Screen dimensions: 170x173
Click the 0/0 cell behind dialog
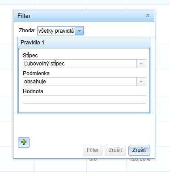pos(93,160)
